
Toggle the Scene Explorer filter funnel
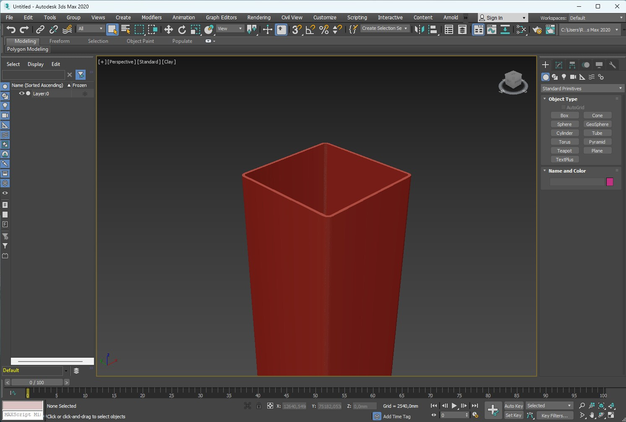point(81,75)
